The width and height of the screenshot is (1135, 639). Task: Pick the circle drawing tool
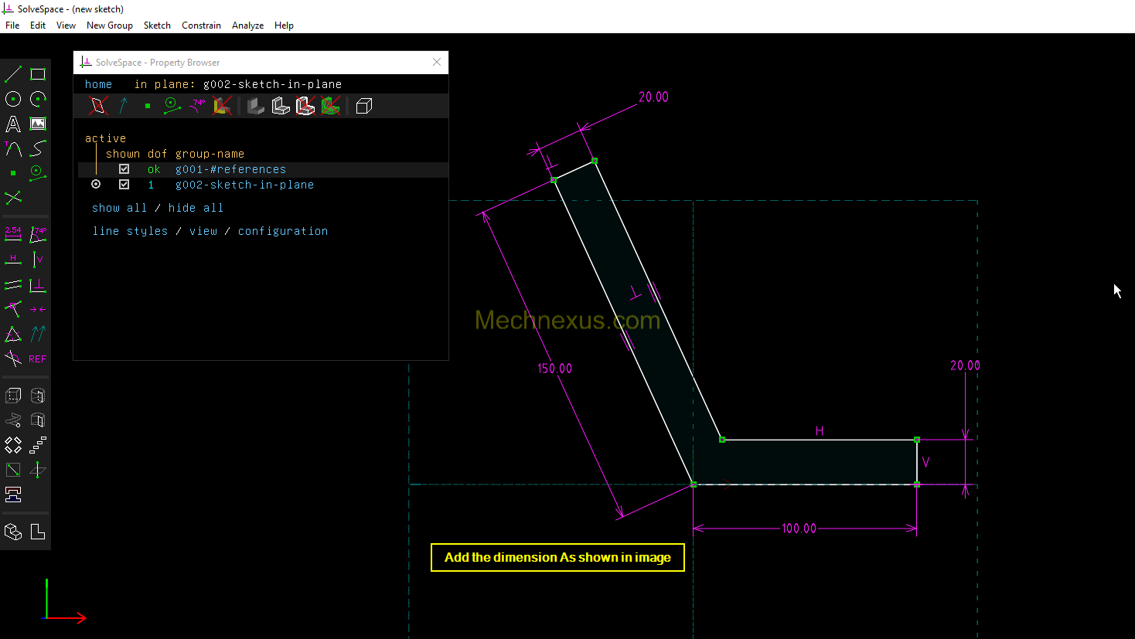(x=13, y=99)
